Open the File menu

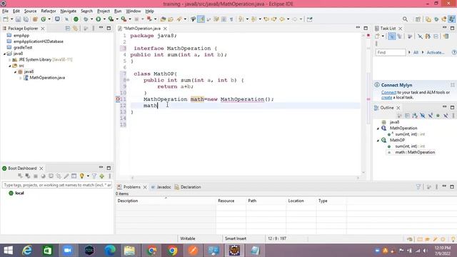(x=5, y=11)
